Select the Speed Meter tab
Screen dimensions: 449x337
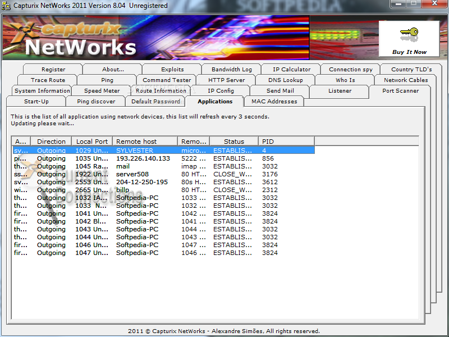[x=102, y=90]
